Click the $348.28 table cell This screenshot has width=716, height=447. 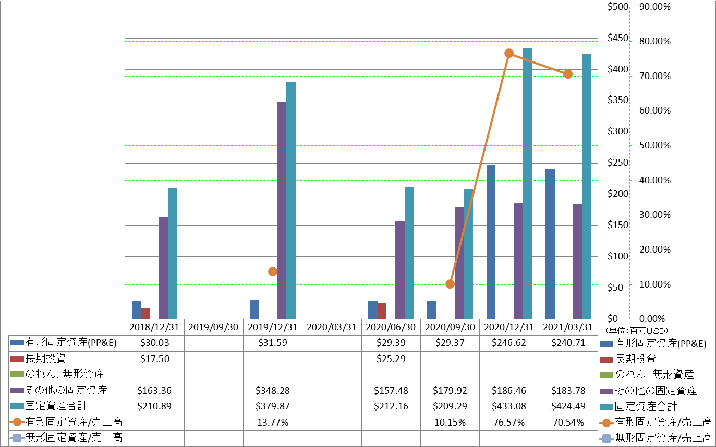[x=273, y=391]
